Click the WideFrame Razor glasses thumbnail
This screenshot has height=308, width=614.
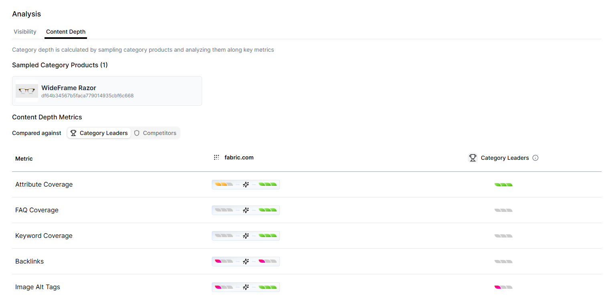pos(26,91)
